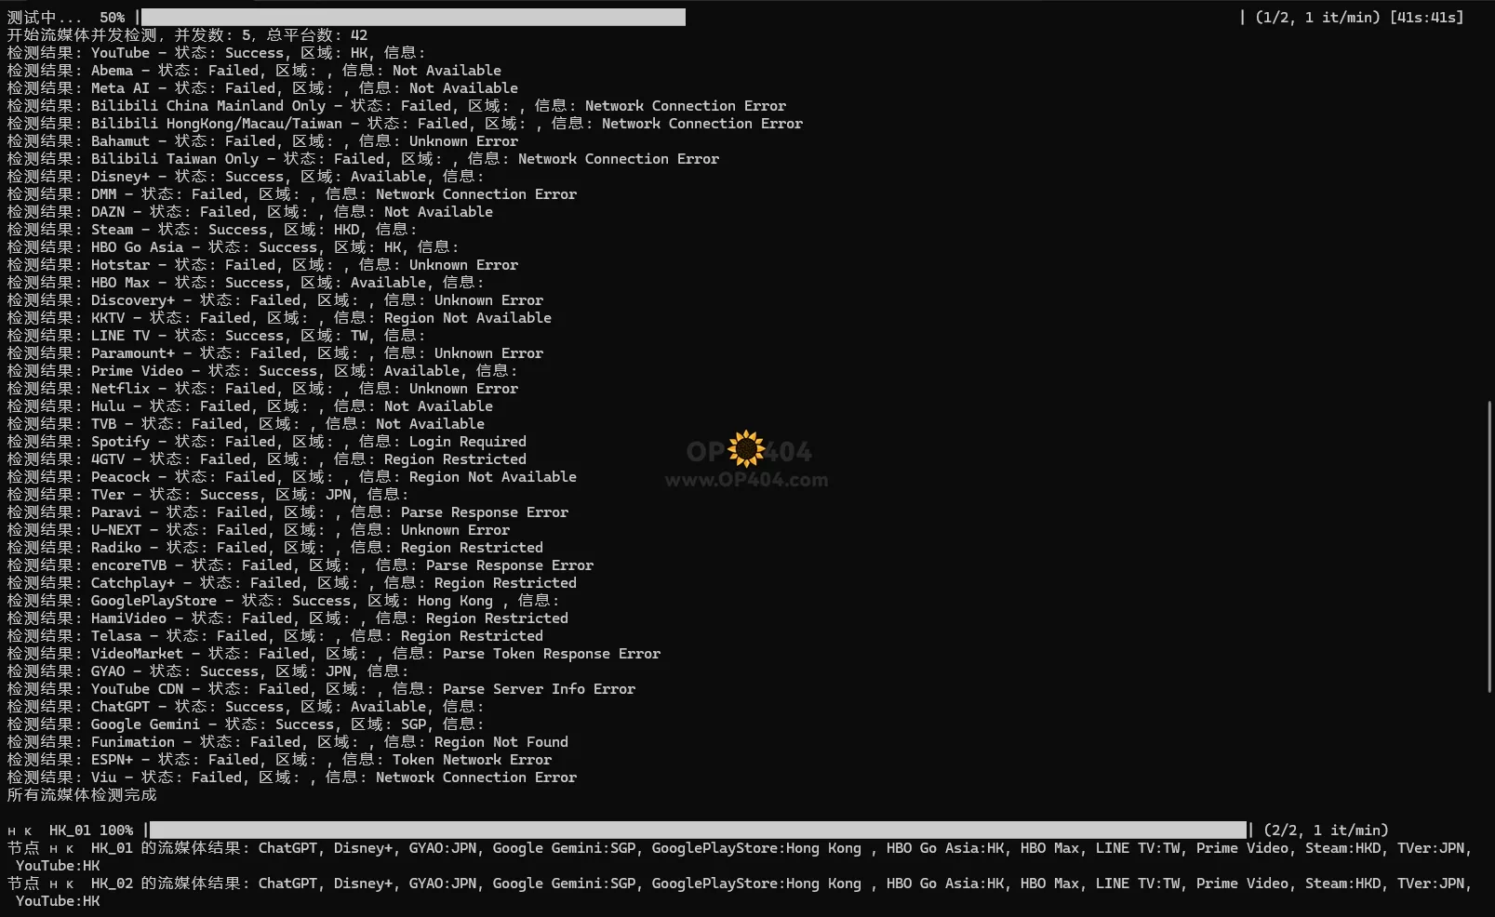Viewport: 1495px width, 917px height.
Task: Click the Prime Video Success line
Action: click(x=262, y=371)
